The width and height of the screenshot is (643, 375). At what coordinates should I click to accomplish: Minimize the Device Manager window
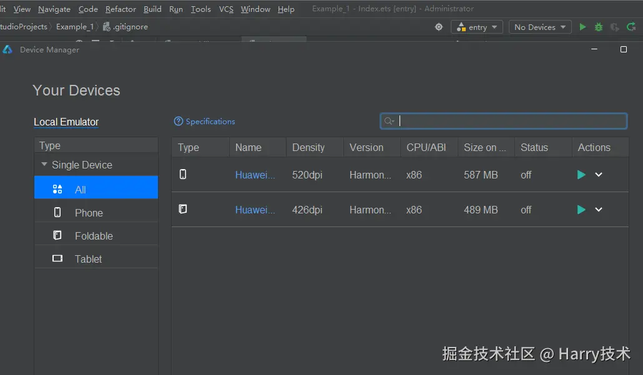tap(594, 49)
